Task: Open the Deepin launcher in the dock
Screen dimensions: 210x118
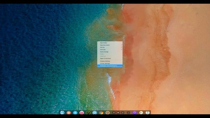Action: coord(62,113)
